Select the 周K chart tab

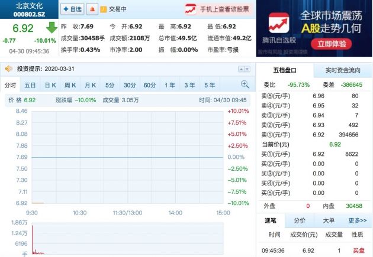point(70,85)
